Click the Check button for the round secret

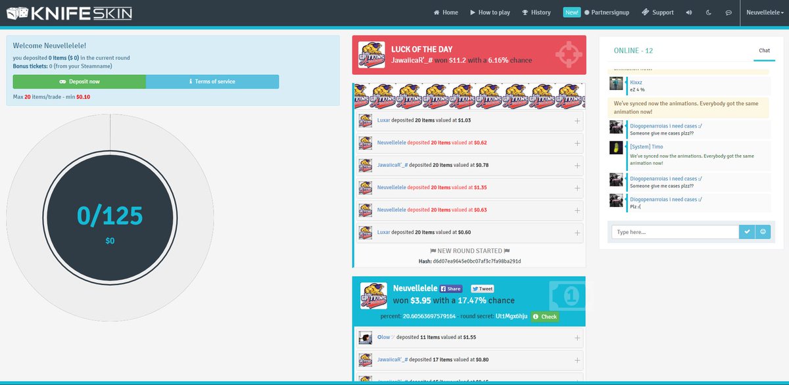[x=545, y=317]
